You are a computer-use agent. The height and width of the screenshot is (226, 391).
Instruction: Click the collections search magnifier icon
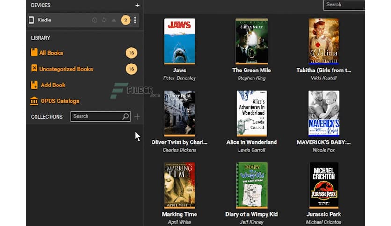coord(125,116)
